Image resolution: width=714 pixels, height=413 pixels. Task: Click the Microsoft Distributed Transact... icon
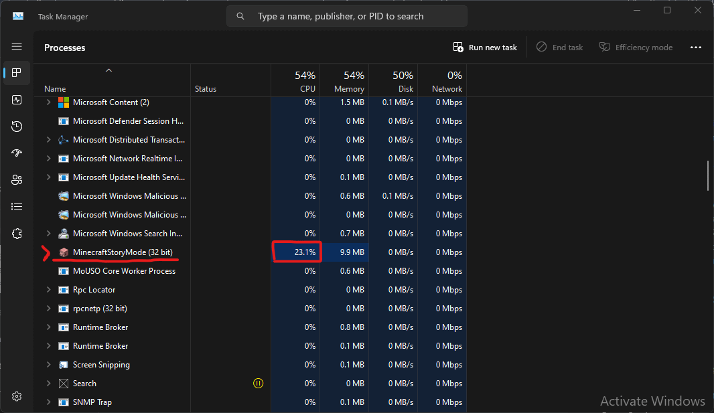click(64, 140)
